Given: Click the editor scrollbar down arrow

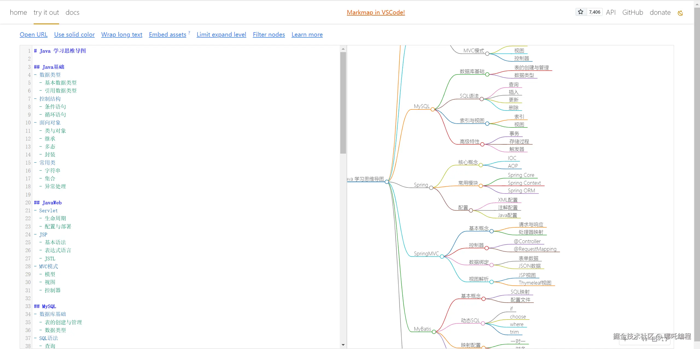Looking at the screenshot, I should pyautogui.click(x=343, y=345).
